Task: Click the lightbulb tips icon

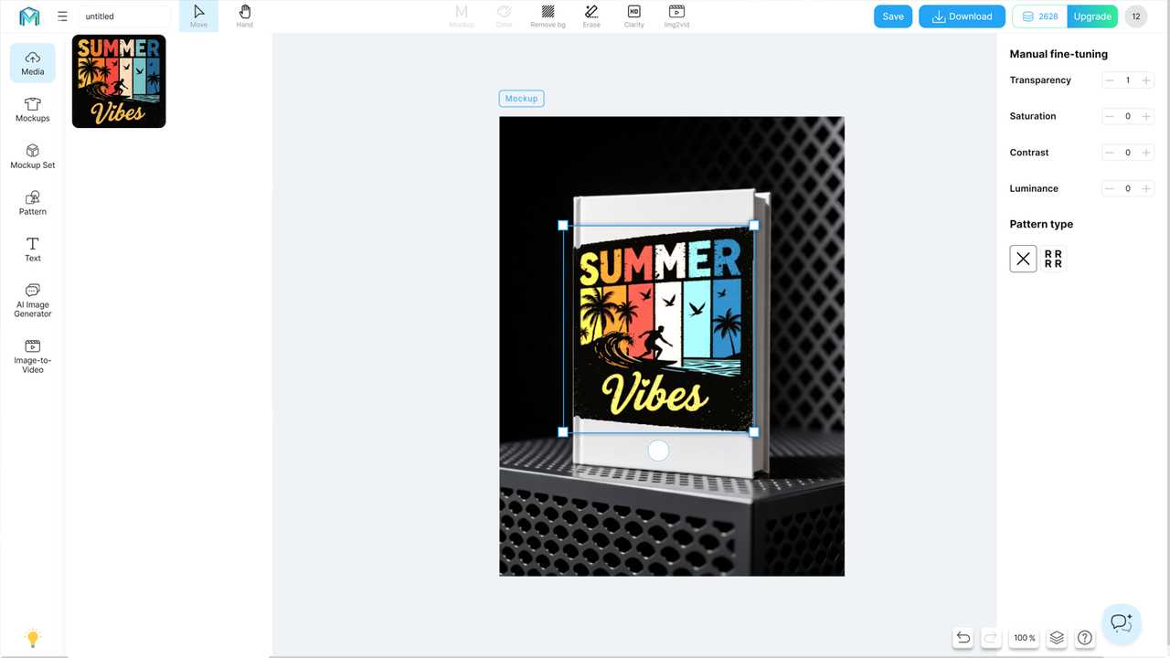Action: (33, 638)
